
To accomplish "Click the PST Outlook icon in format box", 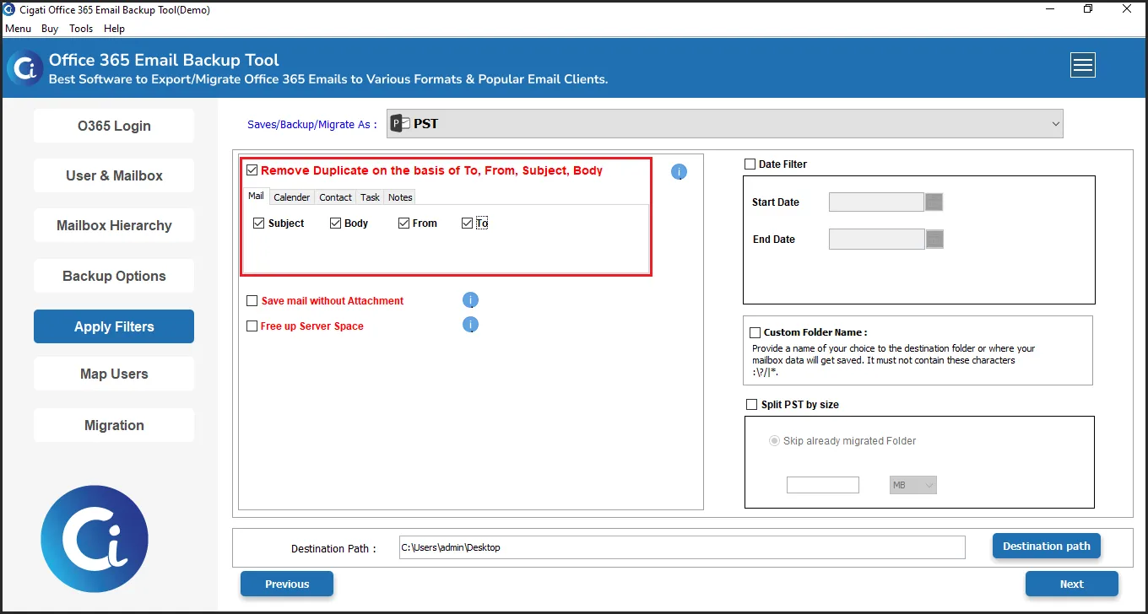I will pyautogui.click(x=400, y=123).
